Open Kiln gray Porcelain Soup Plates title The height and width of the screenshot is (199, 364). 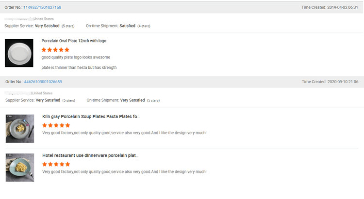(x=91, y=117)
